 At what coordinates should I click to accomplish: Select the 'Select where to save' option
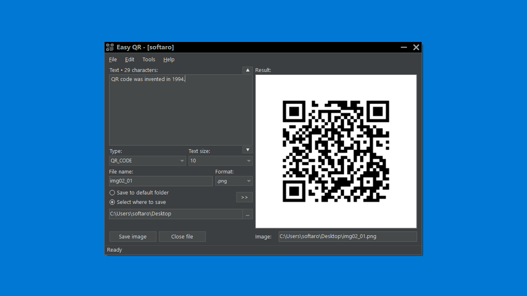click(138, 202)
